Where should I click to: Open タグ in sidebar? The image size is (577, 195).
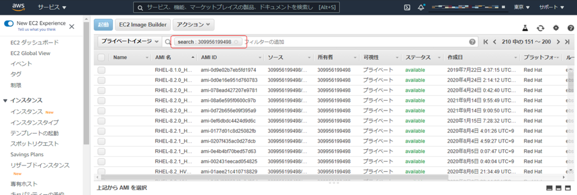[x=16, y=74]
